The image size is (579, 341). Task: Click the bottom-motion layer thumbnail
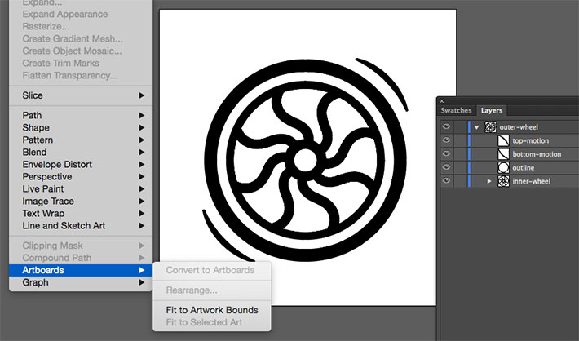[504, 153]
